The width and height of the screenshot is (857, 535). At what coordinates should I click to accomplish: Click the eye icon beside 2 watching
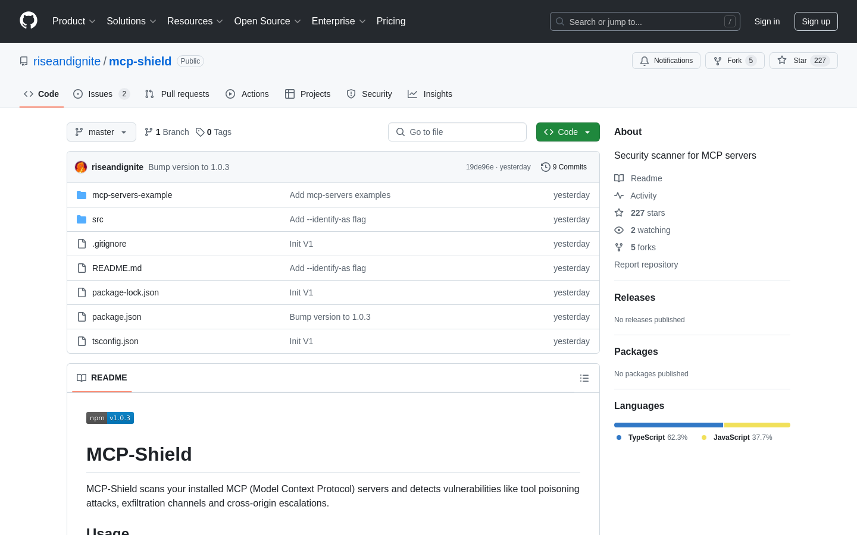[619, 230]
